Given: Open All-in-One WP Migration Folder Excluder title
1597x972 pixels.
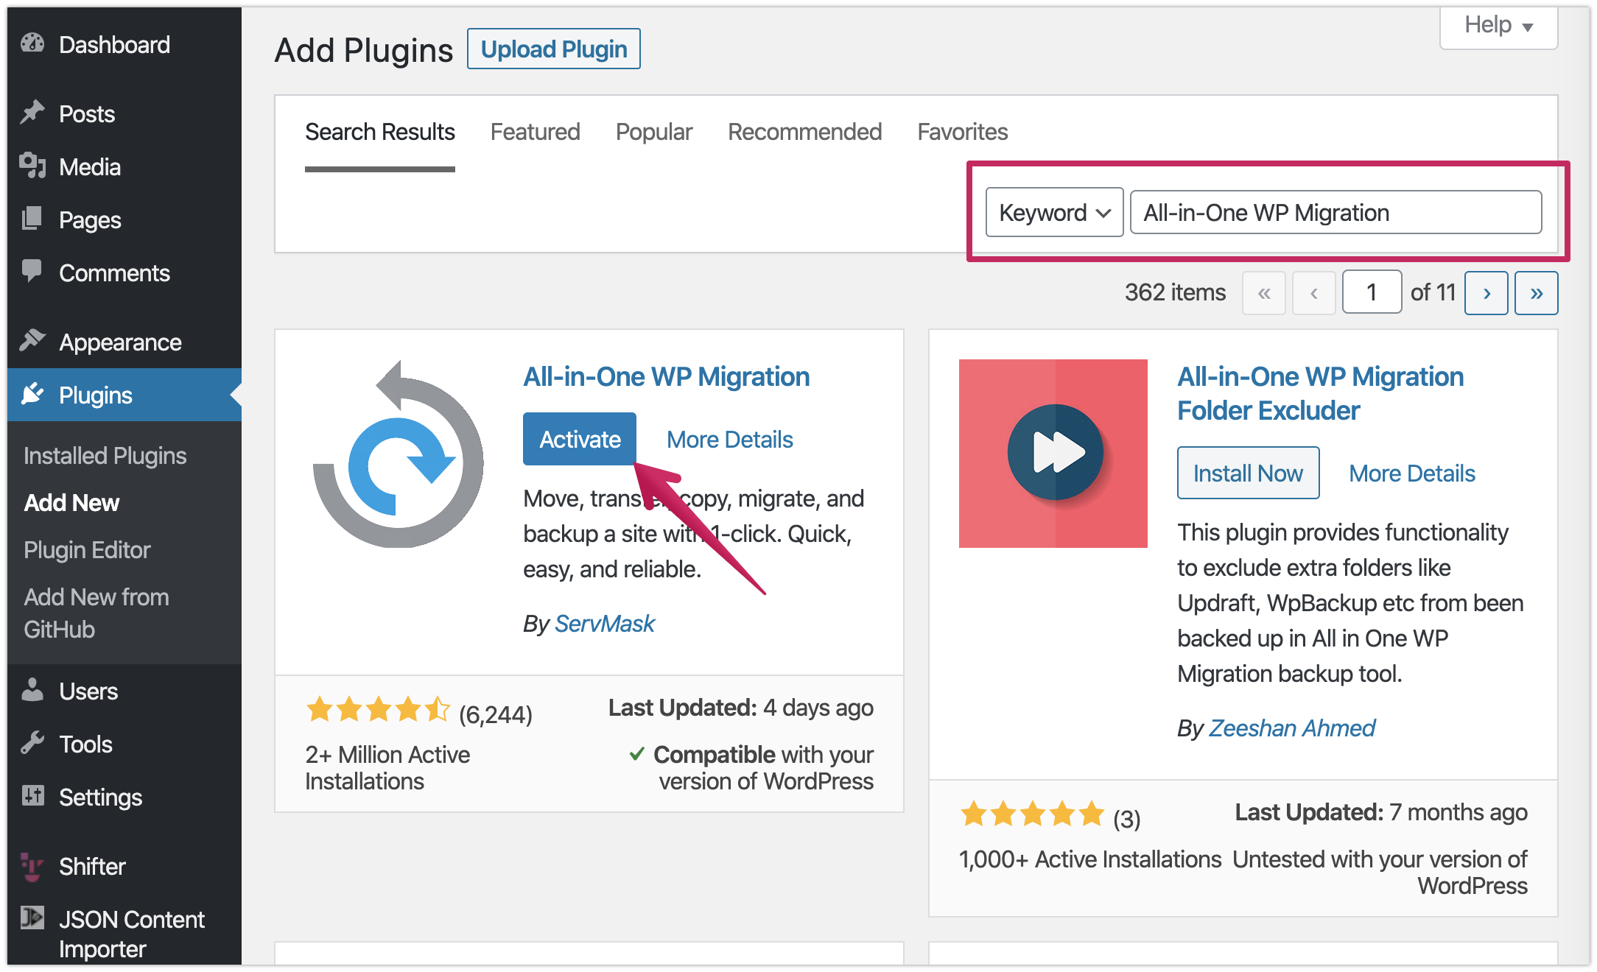Looking at the screenshot, I should pos(1320,393).
